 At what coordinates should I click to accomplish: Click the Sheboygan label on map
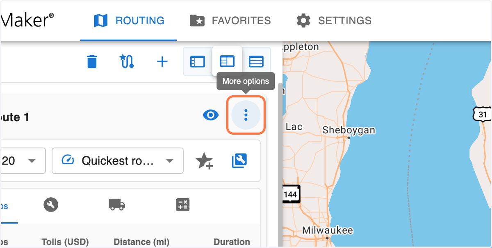tap(349, 130)
